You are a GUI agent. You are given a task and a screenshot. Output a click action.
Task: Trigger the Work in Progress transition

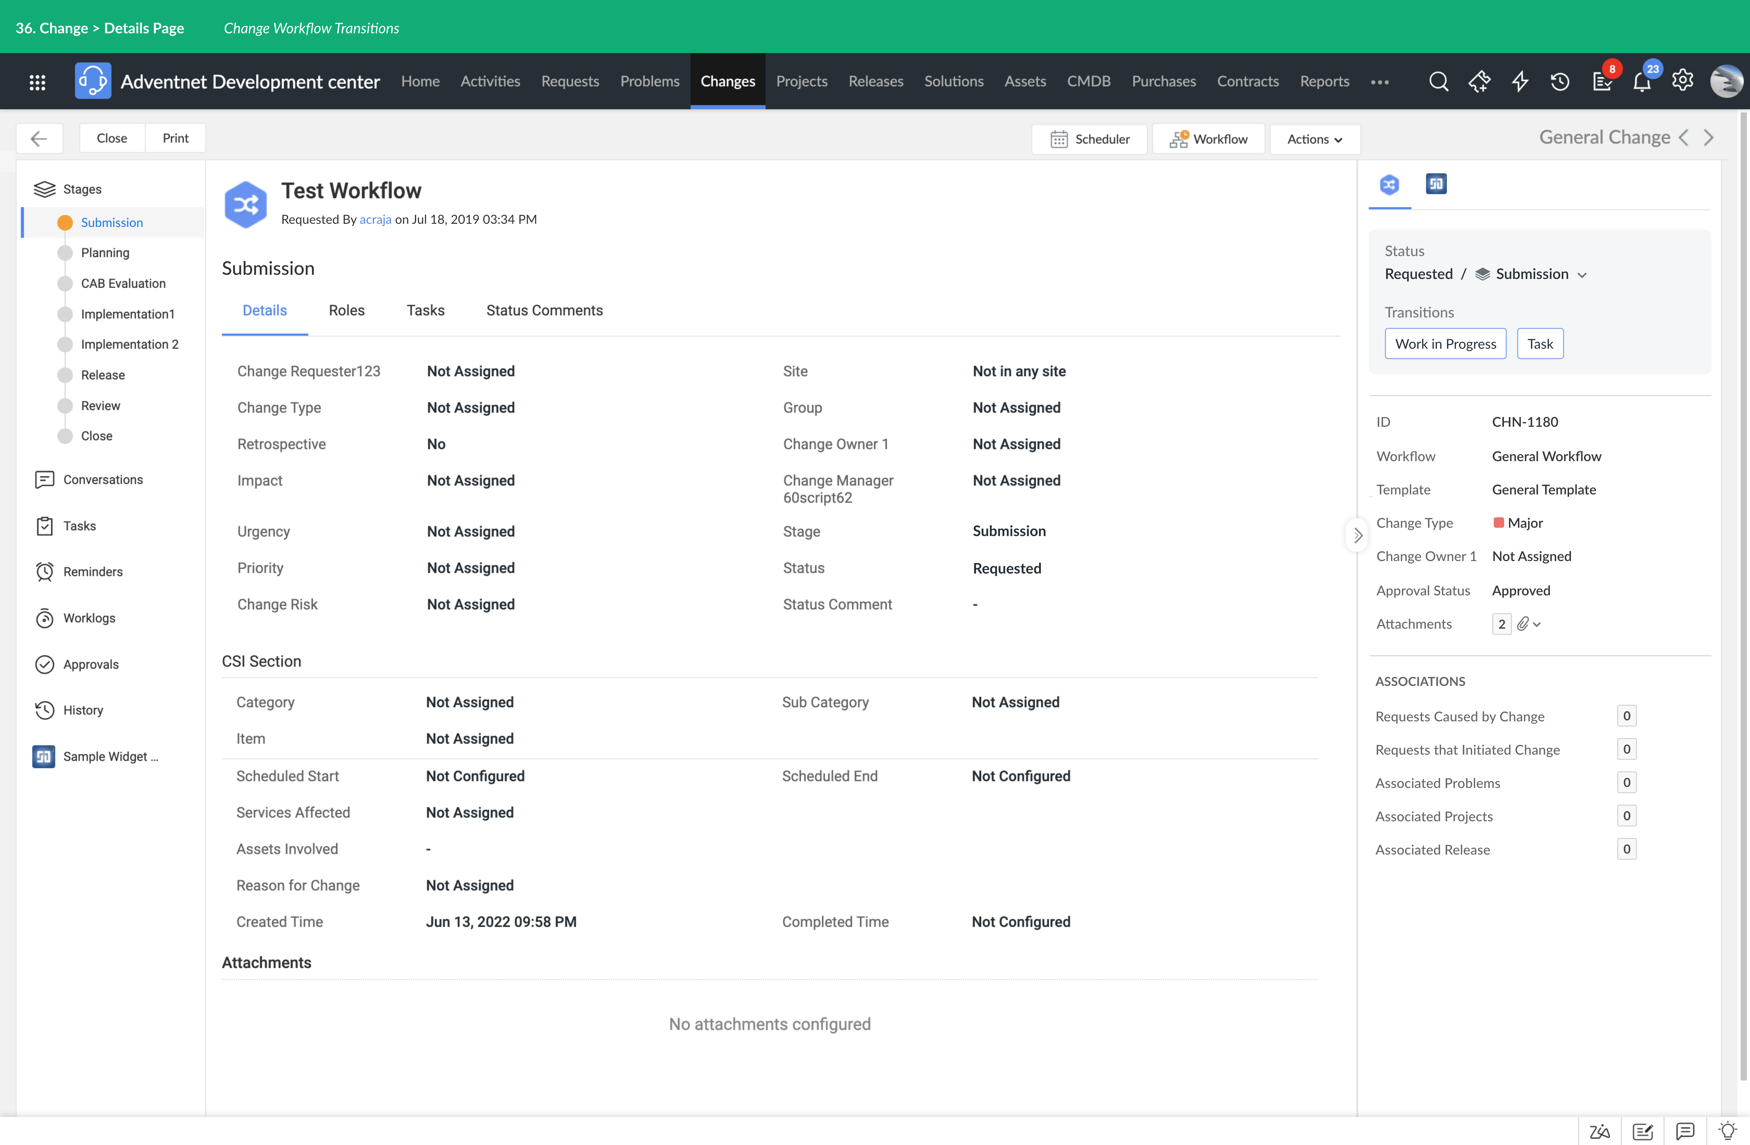[1446, 344]
